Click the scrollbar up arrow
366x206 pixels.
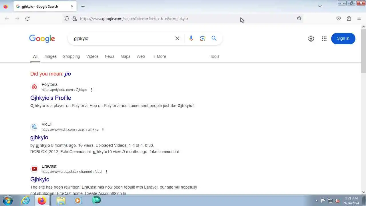click(364, 27)
